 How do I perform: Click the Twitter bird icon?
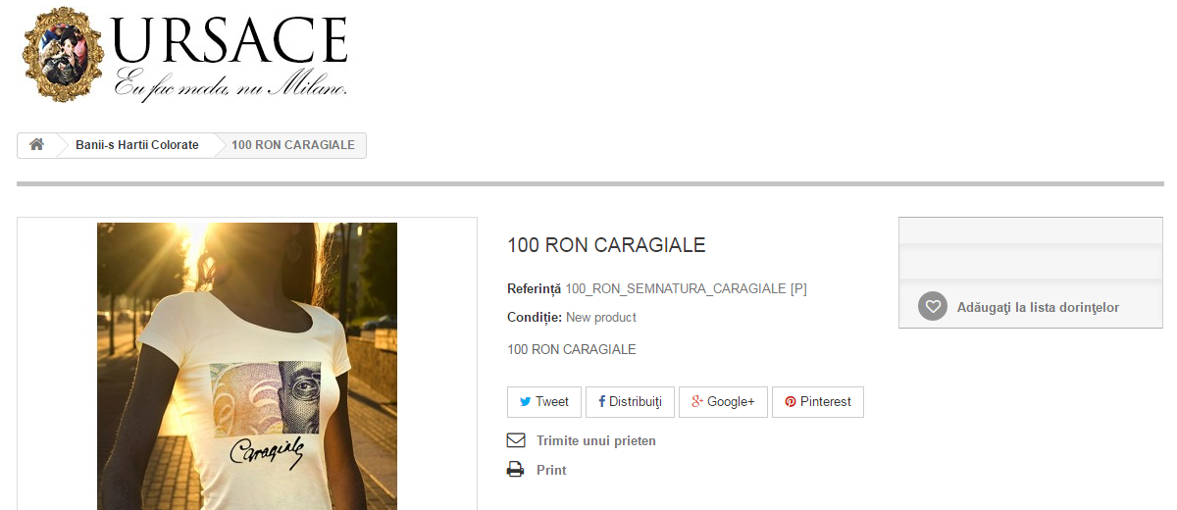point(525,402)
